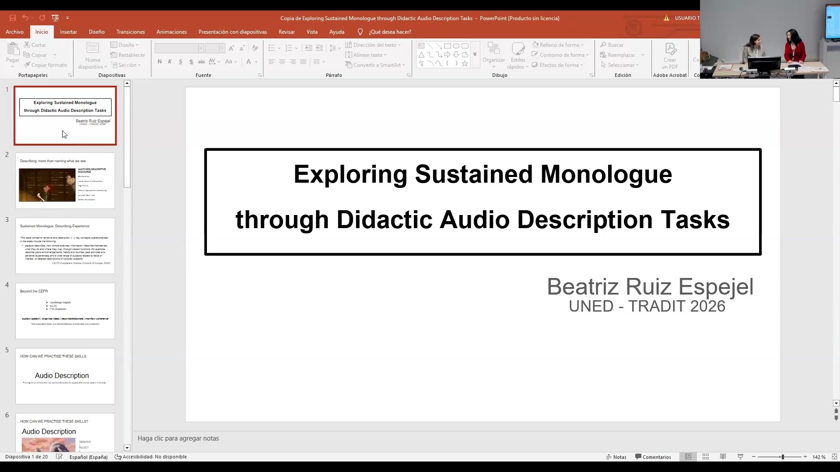840x472 pixels.
Task: Open Seleccionar dropdown in Edición group
Action: click(619, 65)
